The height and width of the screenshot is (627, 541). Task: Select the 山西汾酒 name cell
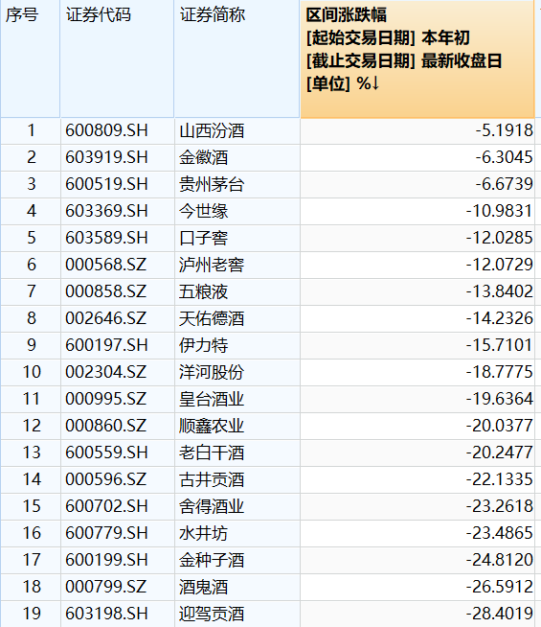(x=237, y=131)
